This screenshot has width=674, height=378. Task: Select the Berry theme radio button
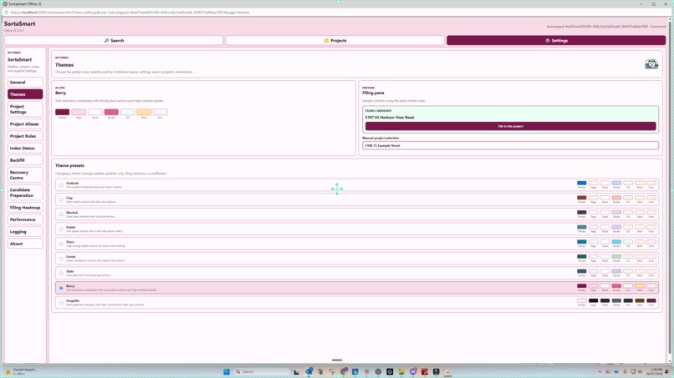[x=61, y=288]
